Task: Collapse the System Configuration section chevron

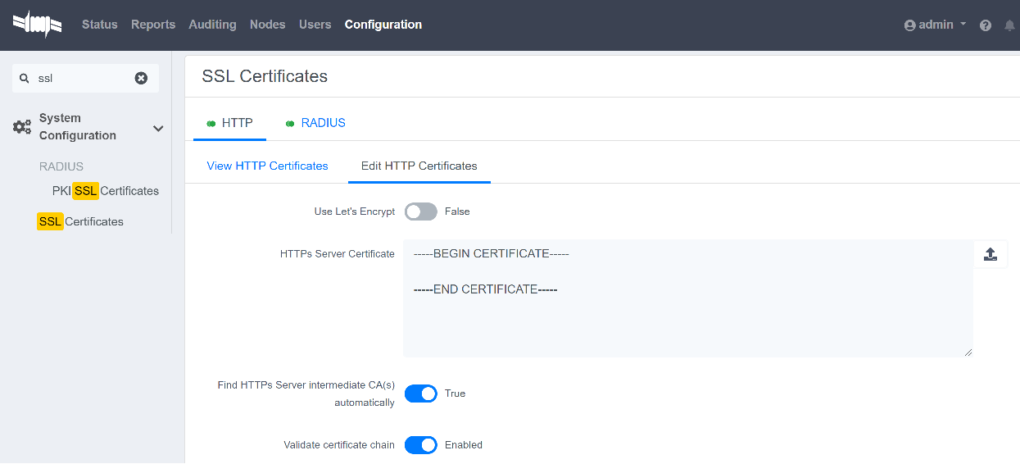Action: point(158,128)
